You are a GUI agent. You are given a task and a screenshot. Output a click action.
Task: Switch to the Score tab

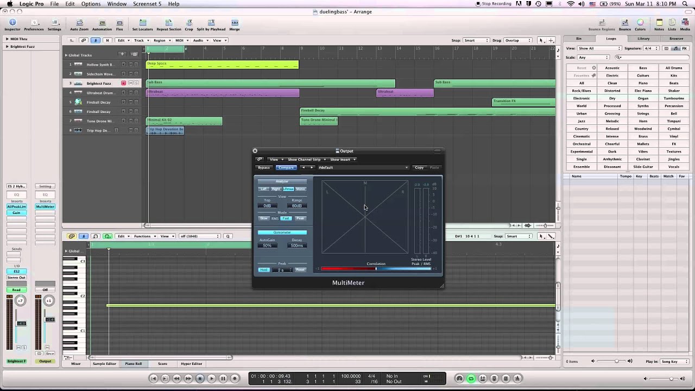click(162, 364)
